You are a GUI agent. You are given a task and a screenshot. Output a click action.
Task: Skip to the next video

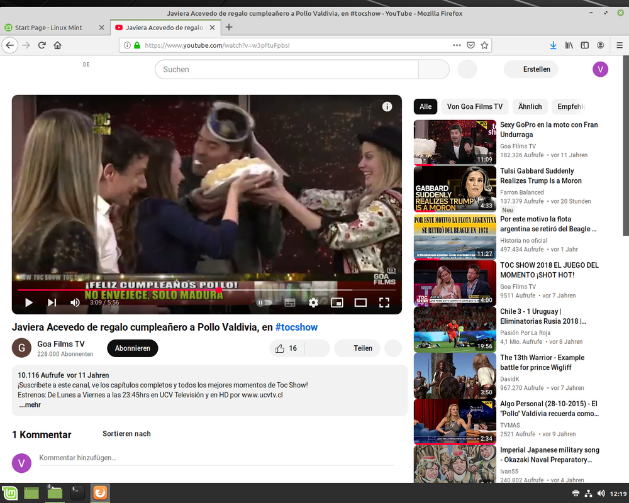click(x=52, y=302)
